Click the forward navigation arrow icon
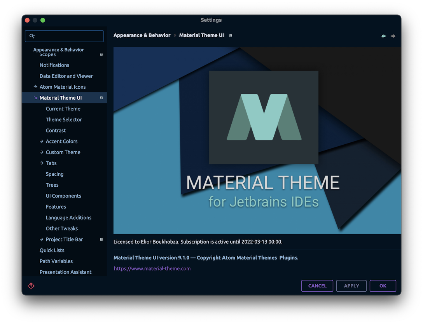Viewport: 423px width, 324px height. 393,36
